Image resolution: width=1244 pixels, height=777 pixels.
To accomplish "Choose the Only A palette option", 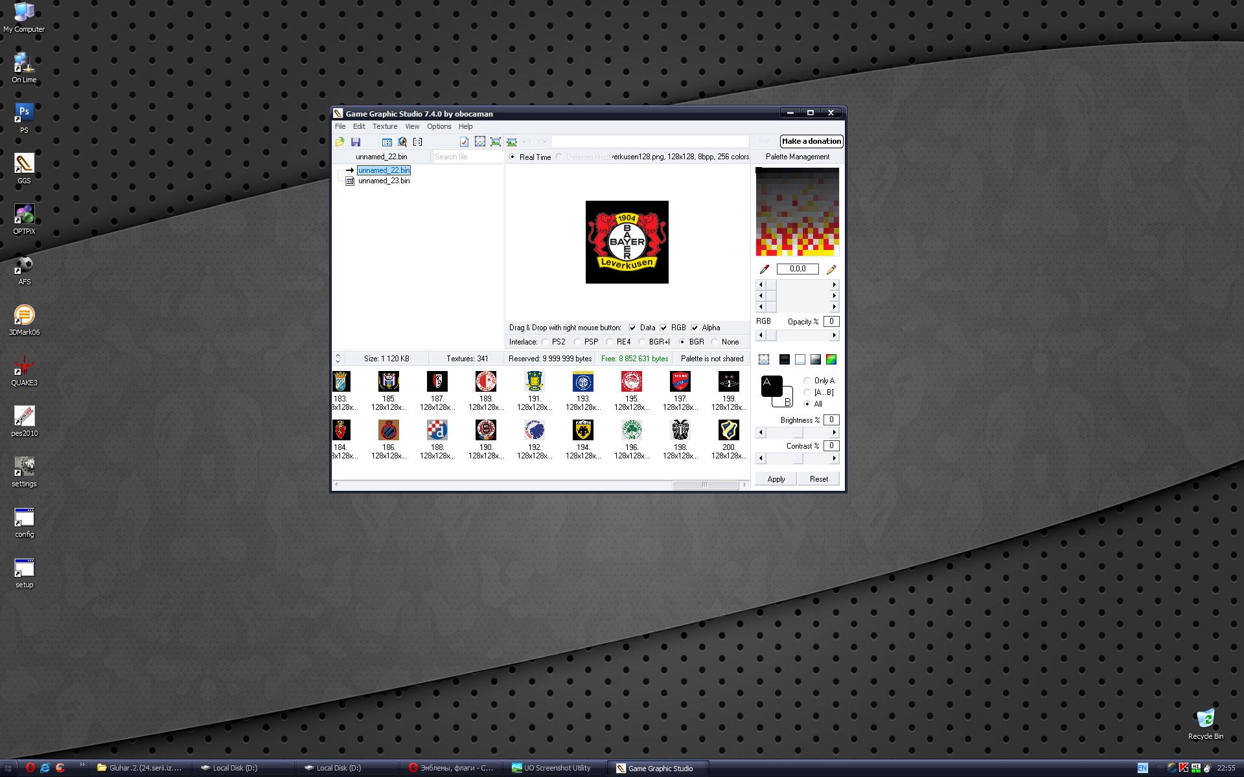I will [807, 381].
